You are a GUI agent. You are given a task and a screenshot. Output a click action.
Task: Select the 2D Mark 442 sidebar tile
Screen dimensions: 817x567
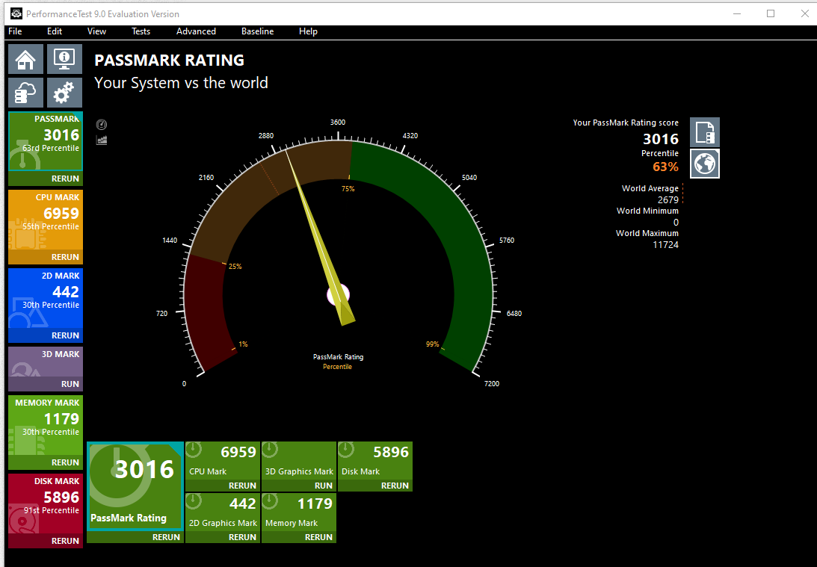(46, 298)
